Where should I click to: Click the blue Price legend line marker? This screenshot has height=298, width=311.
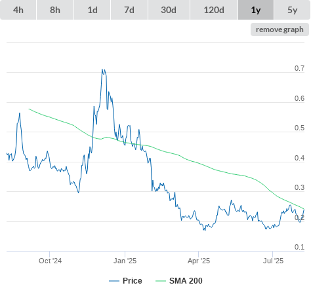click(x=114, y=281)
